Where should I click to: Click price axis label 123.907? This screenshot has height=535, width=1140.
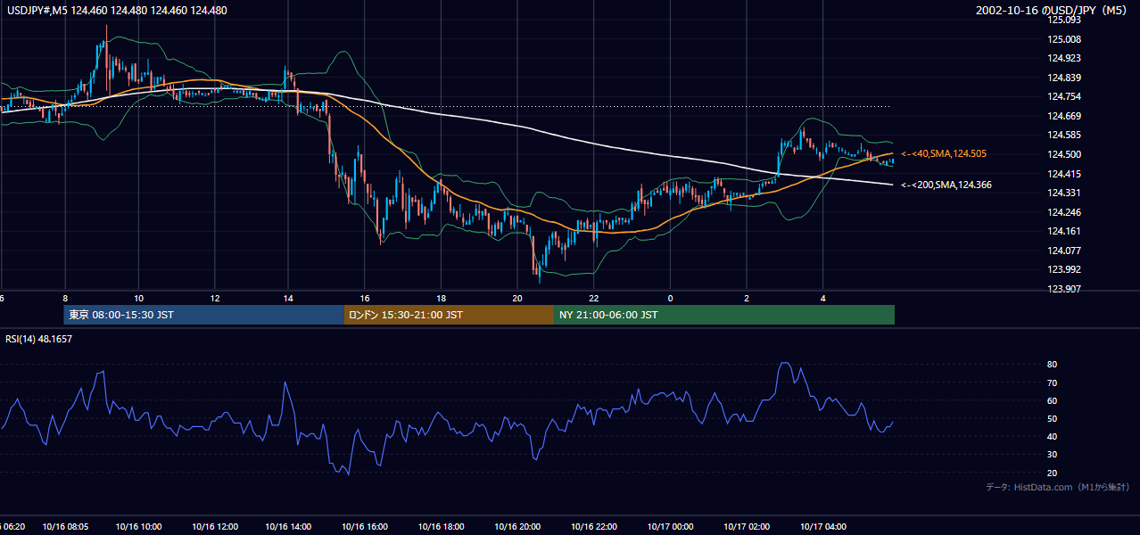click(1065, 289)
